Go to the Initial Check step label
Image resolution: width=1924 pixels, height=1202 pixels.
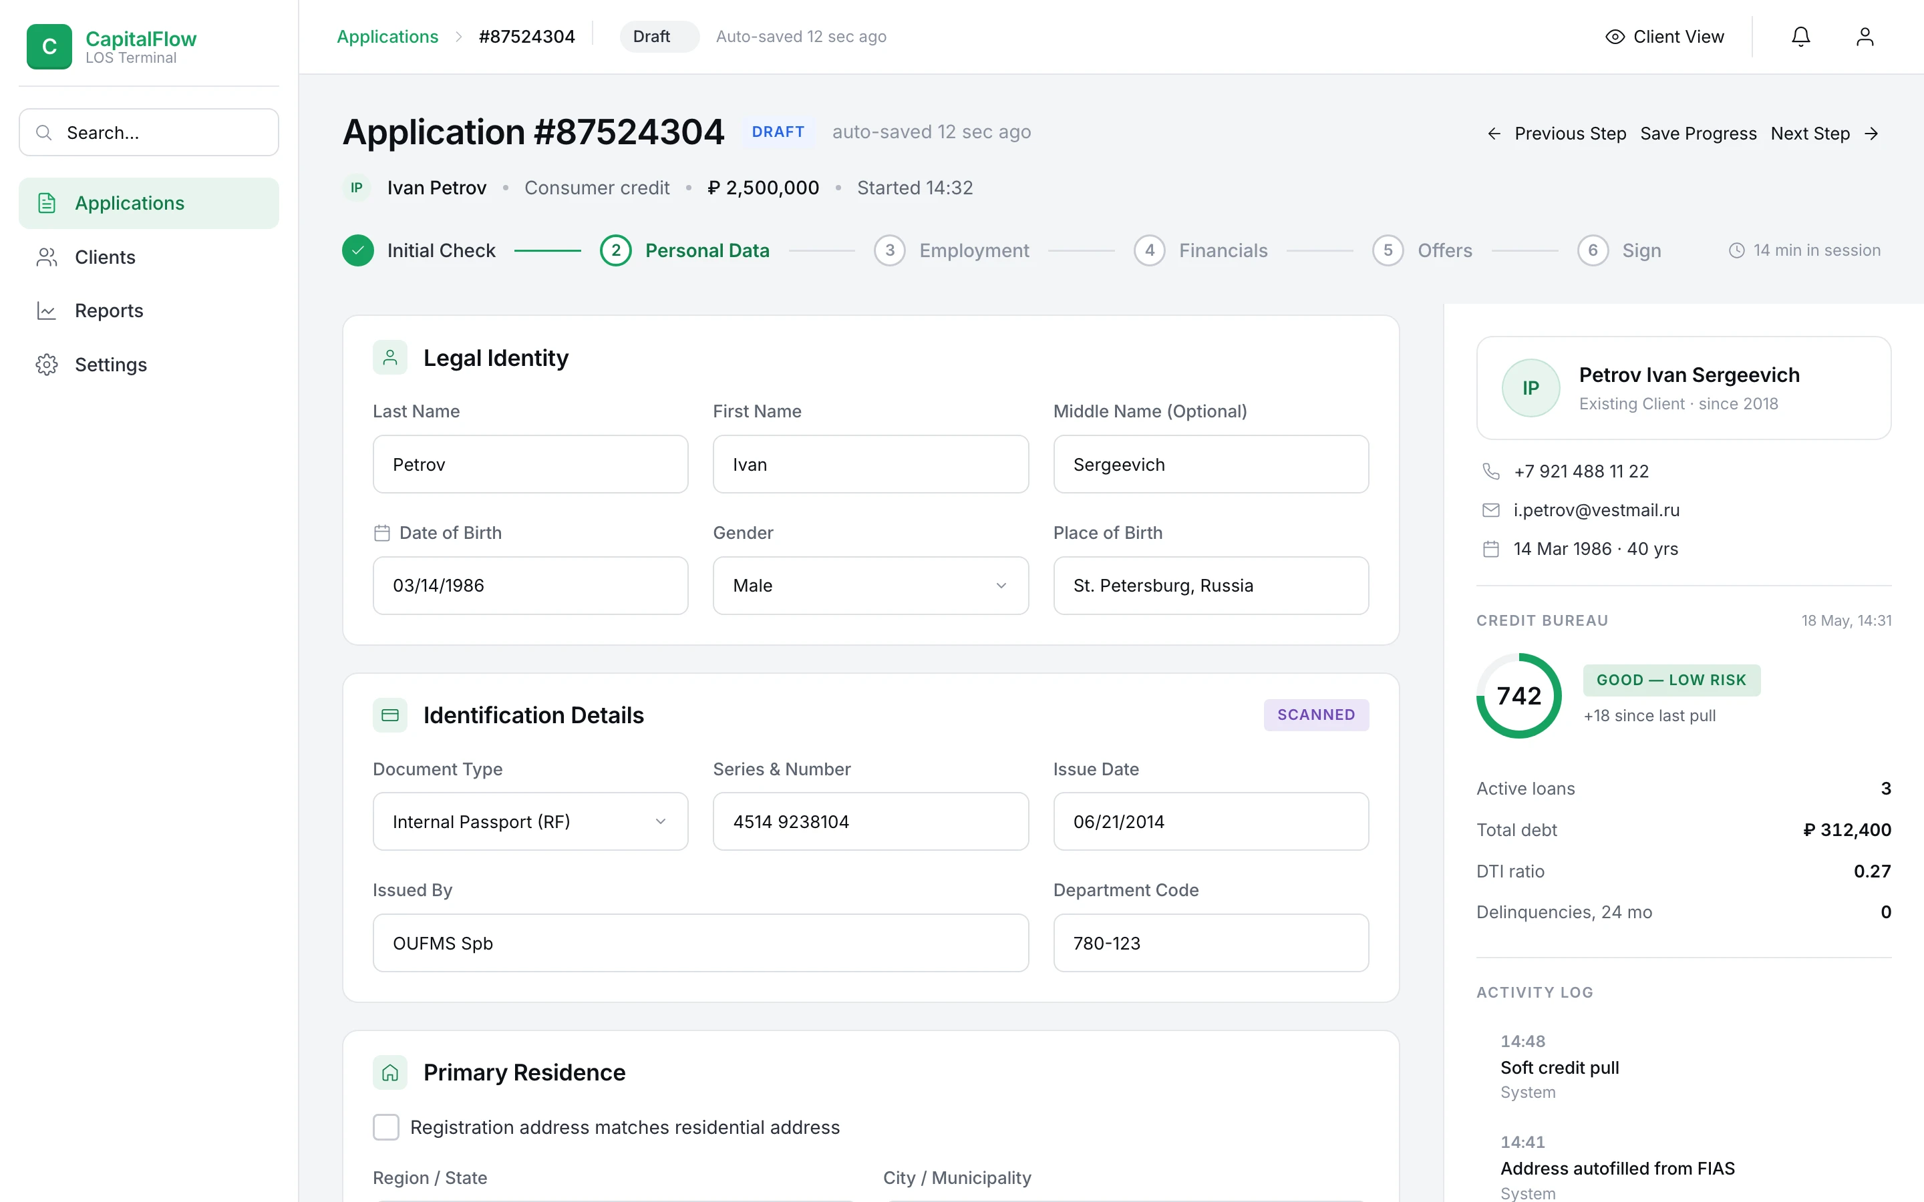441,250
